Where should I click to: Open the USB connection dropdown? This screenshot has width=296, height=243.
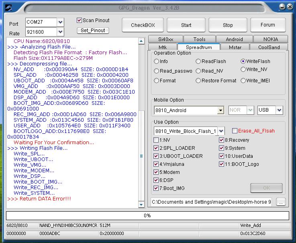(279, 110)
